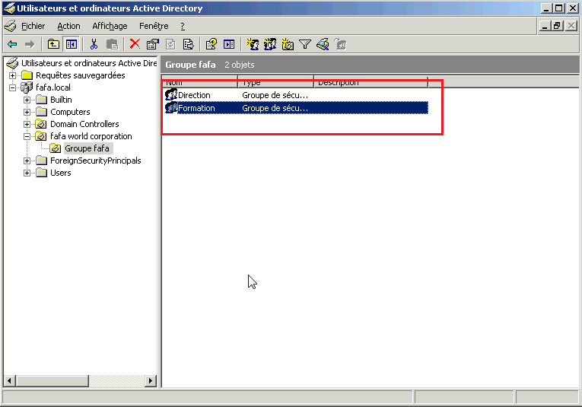Click the Back arrow toolbar icon

point(12,45)
